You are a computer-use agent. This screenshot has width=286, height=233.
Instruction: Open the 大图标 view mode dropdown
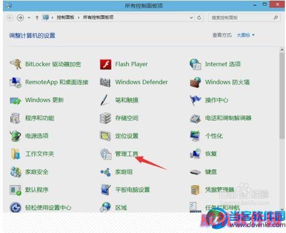pos(245,35)
